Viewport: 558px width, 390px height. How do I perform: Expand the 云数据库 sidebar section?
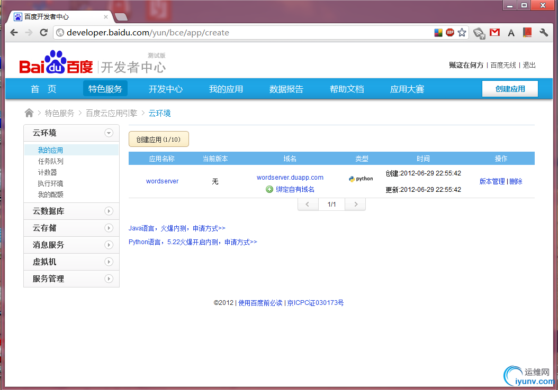pyautogui.click(x=109, y=211)
